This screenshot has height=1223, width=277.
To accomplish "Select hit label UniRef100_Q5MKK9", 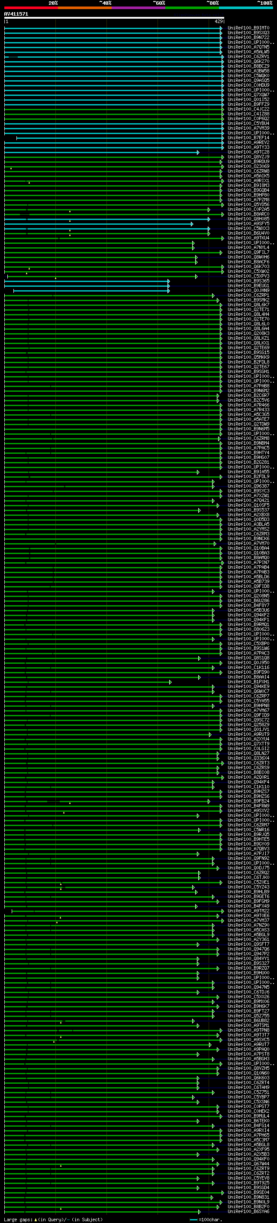I will (x=248, y=357).
